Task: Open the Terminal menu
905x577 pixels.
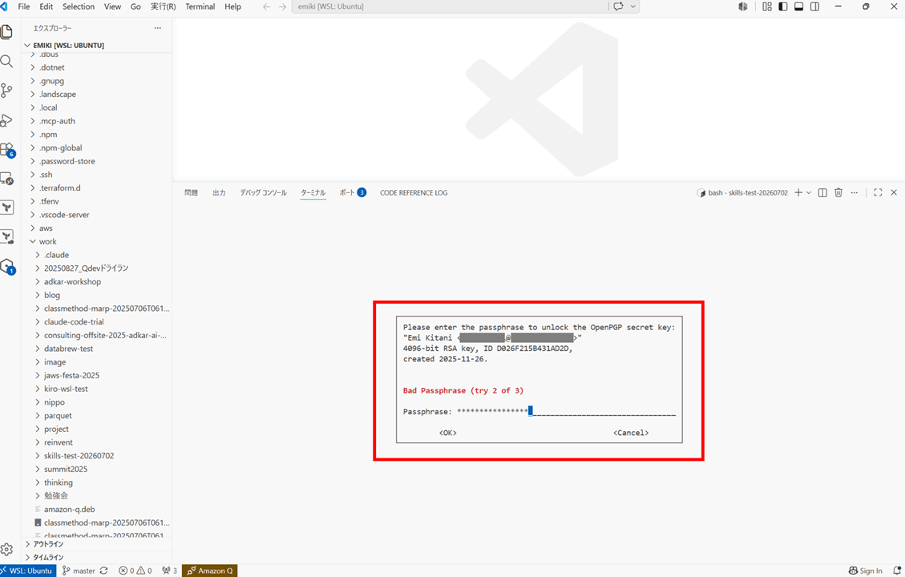Action: pyautogui.click(x=200, y=7)
